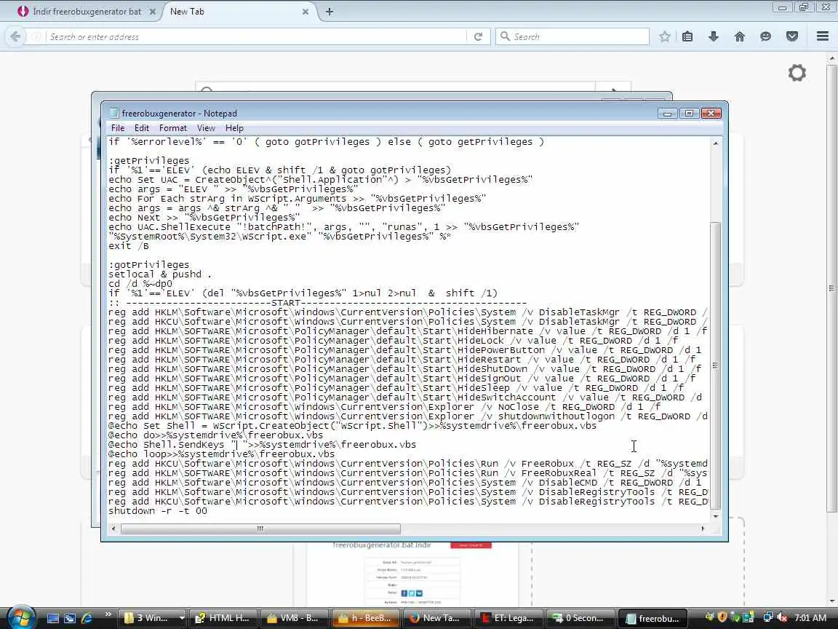This screenshot has height=629, width=838.
Task: Close the New Tab browser tab
Action: (x=306, y=11)
